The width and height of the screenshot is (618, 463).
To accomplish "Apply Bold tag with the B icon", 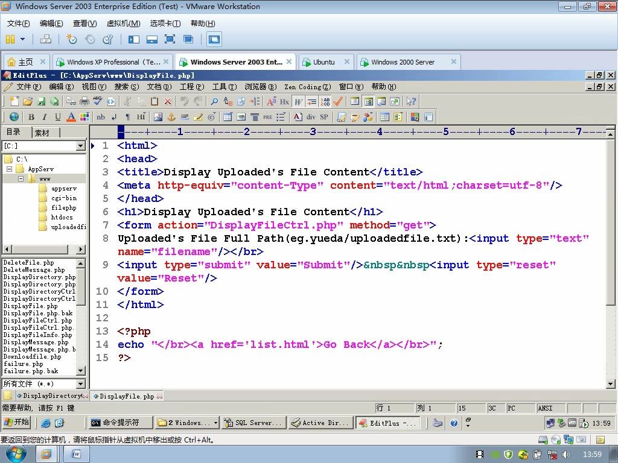I will point(31,117).
